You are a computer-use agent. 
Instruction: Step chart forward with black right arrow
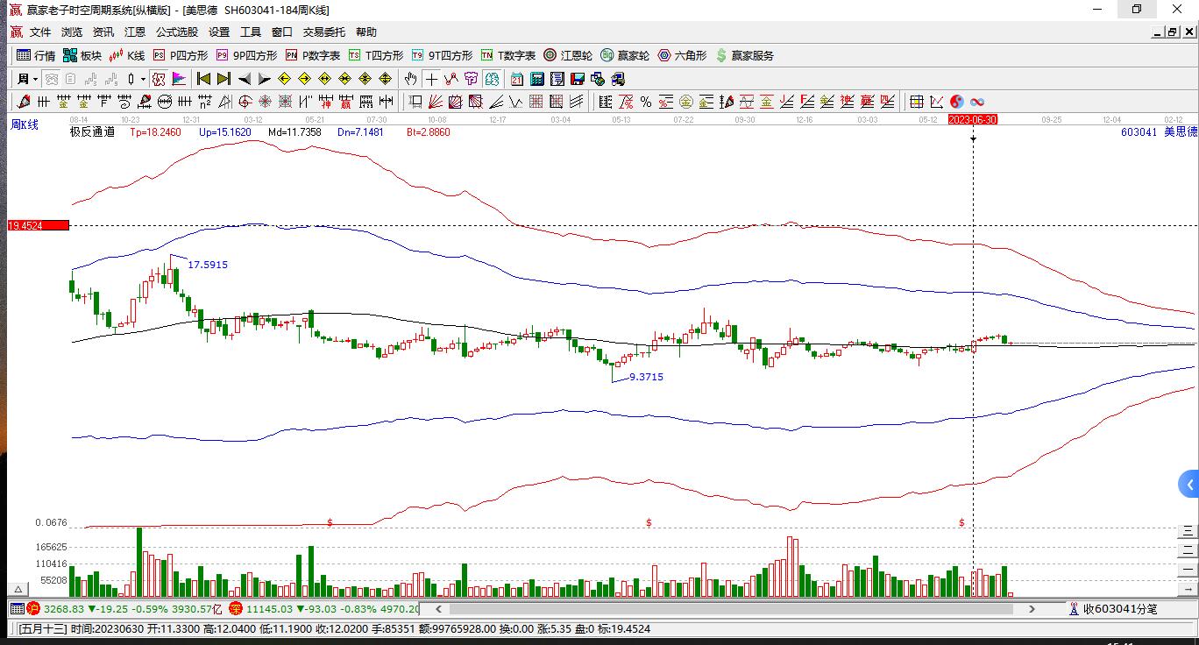(x=264, y=79)
